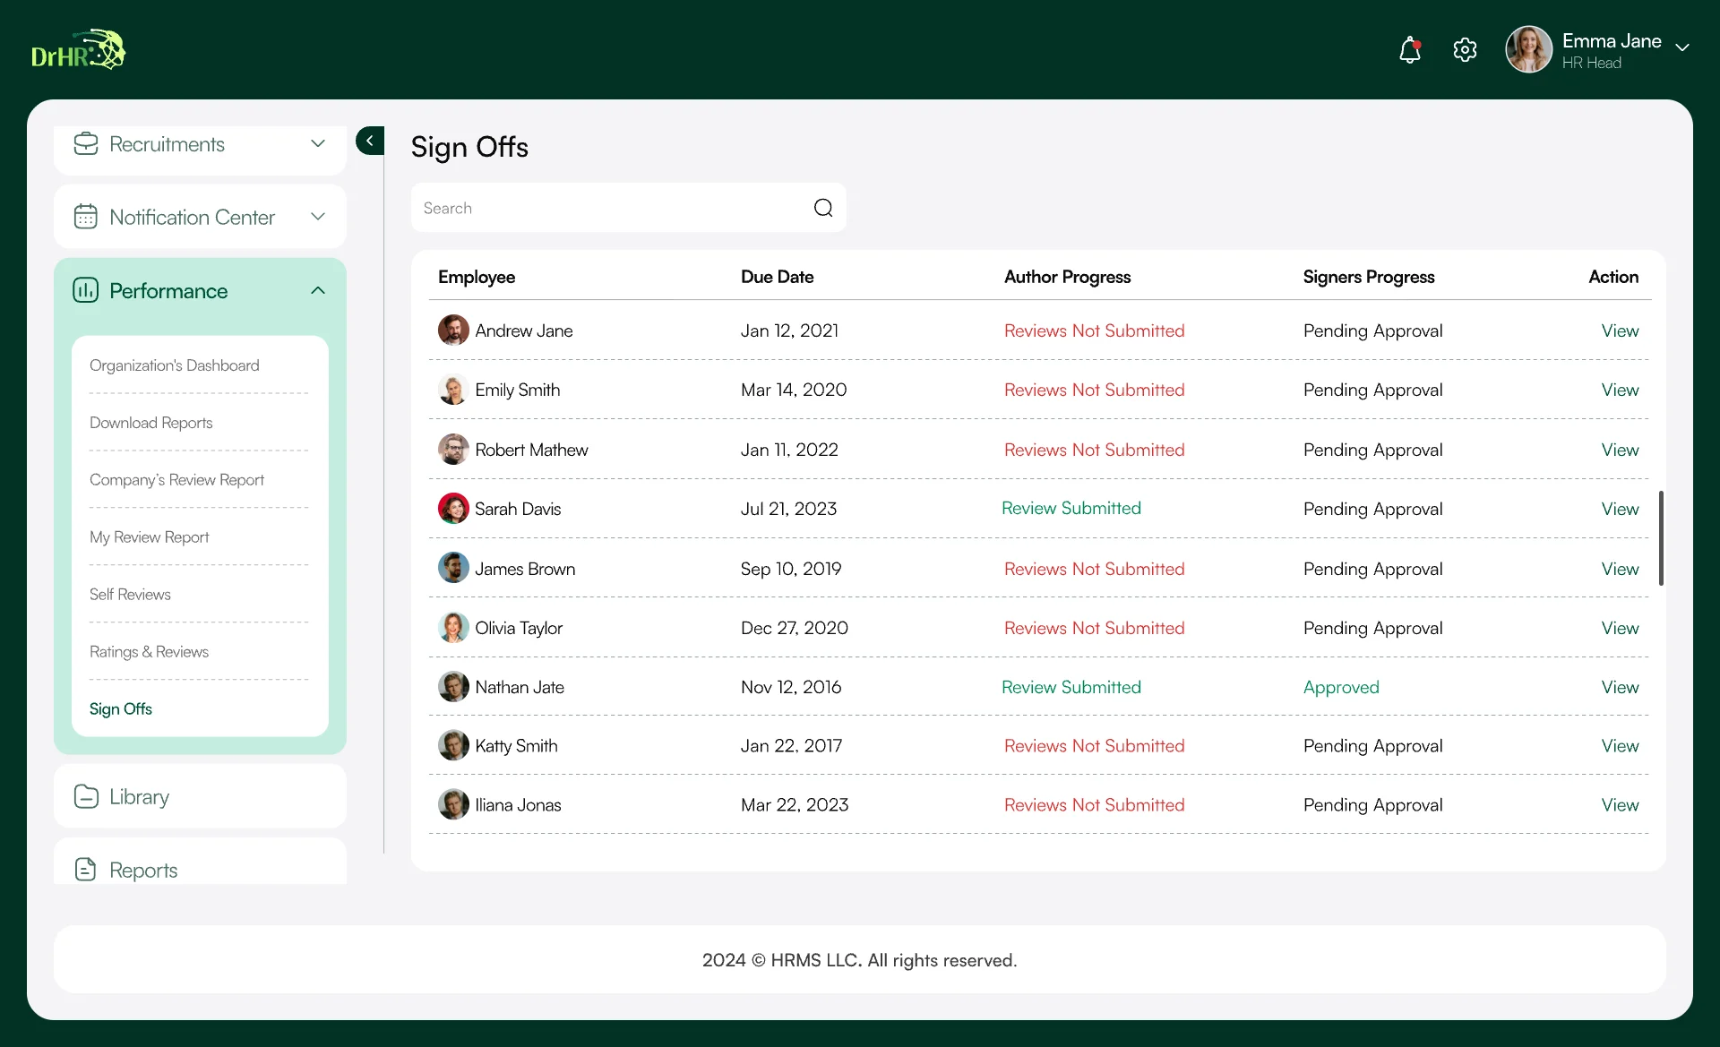View Olivia Taylor's sign off

click(1620, 628)
